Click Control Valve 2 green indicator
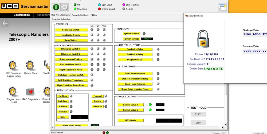Image resolution: width=267 pixels, height=134 pixels. click(x=150, y=110)
